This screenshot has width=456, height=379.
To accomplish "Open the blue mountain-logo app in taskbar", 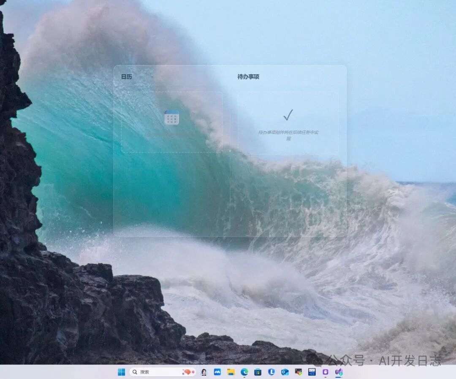I will (x=217, y=372).
